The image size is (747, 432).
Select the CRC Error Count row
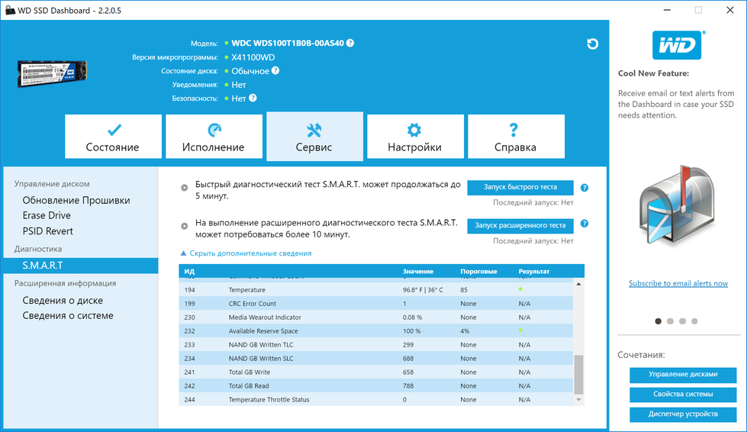click(376, 304)
